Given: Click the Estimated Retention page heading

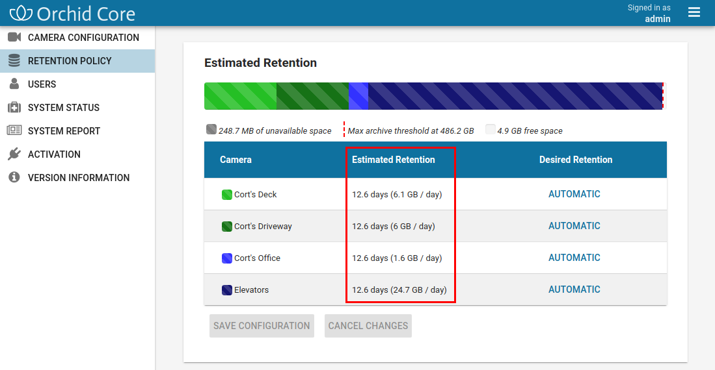Looking at the screenshot, I should pos(260,63).
